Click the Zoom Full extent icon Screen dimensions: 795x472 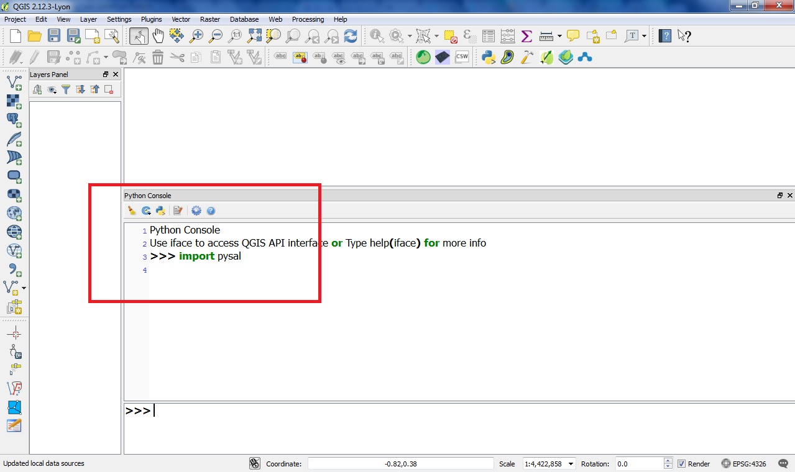click(254, 36)
